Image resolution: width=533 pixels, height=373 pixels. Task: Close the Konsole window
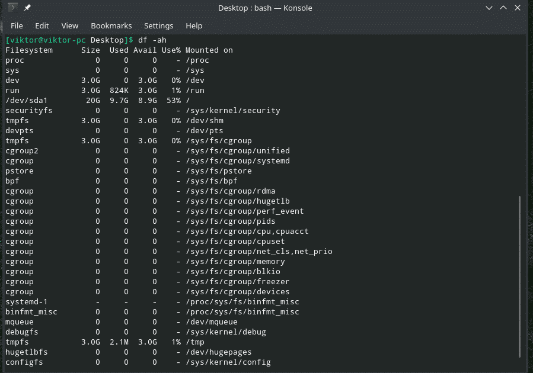coord(519,8)
